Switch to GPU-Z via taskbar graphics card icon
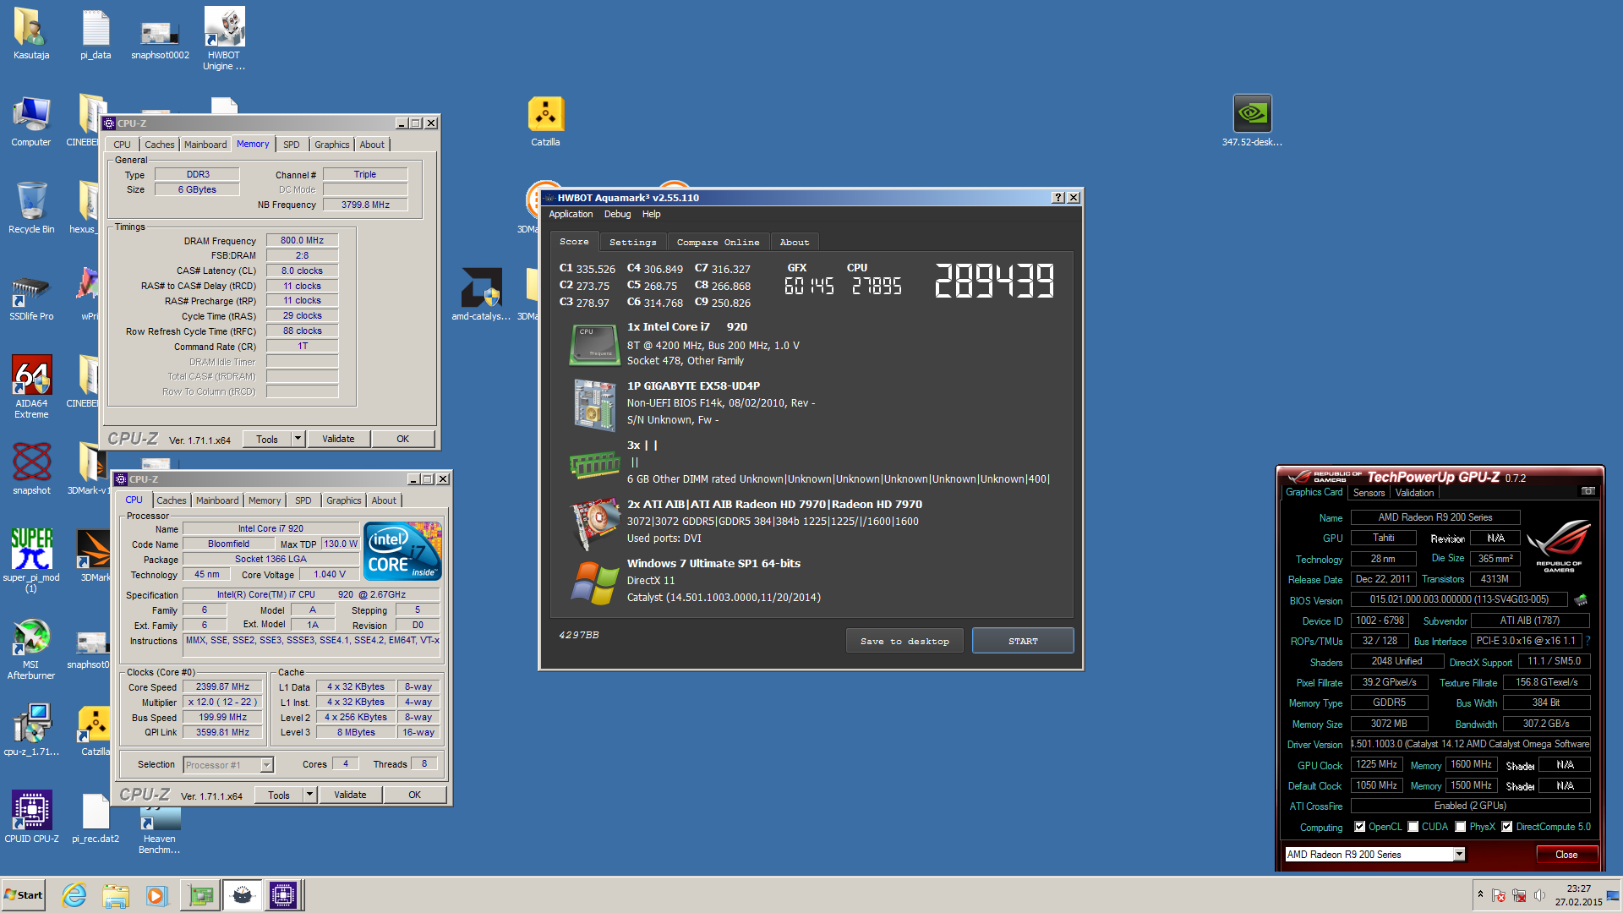1623x913 pixels. tap(201, 895)
